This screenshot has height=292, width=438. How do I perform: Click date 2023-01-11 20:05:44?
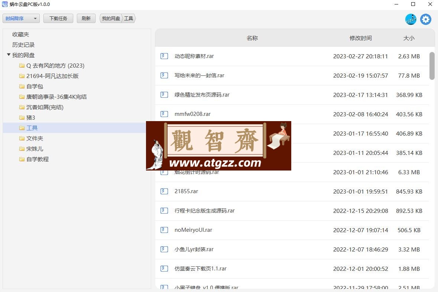click(361, 153)
